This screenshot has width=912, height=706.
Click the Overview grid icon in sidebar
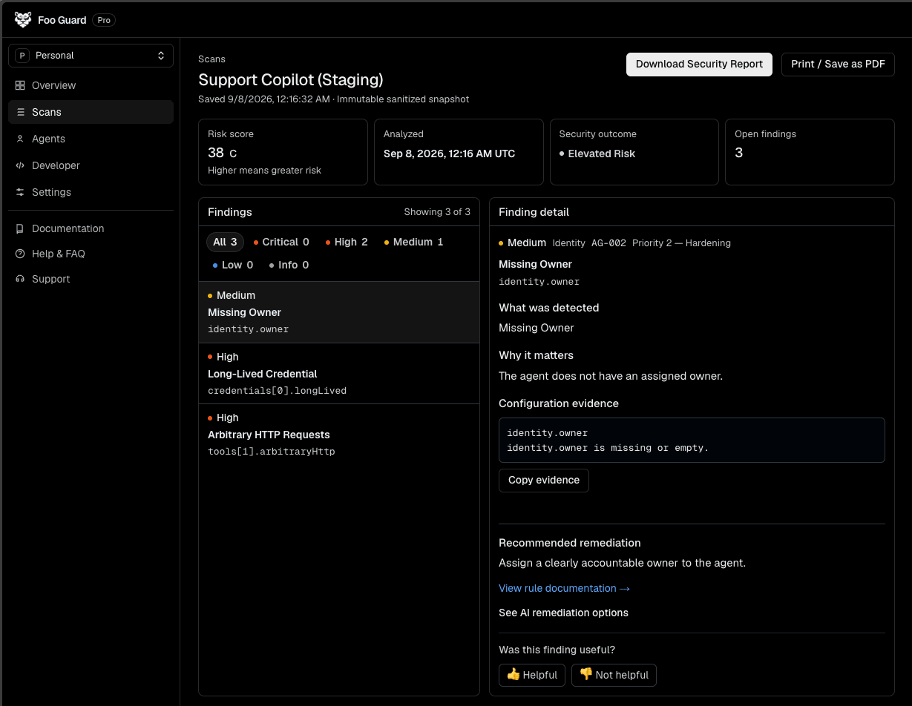20,85
